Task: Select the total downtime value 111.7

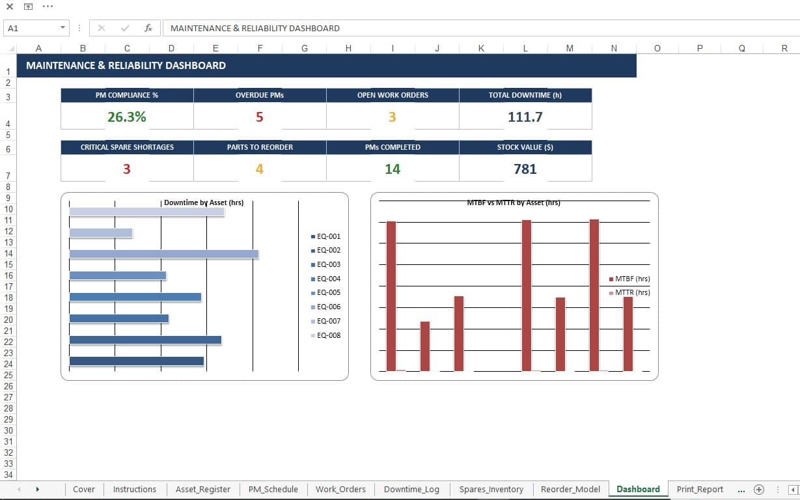Action: coord(525,117)
